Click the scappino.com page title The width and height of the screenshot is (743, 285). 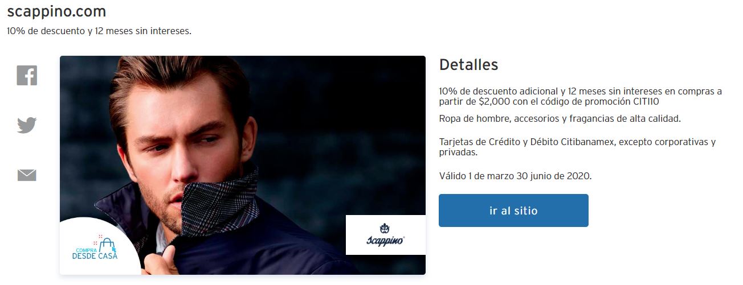click(56, 11)
